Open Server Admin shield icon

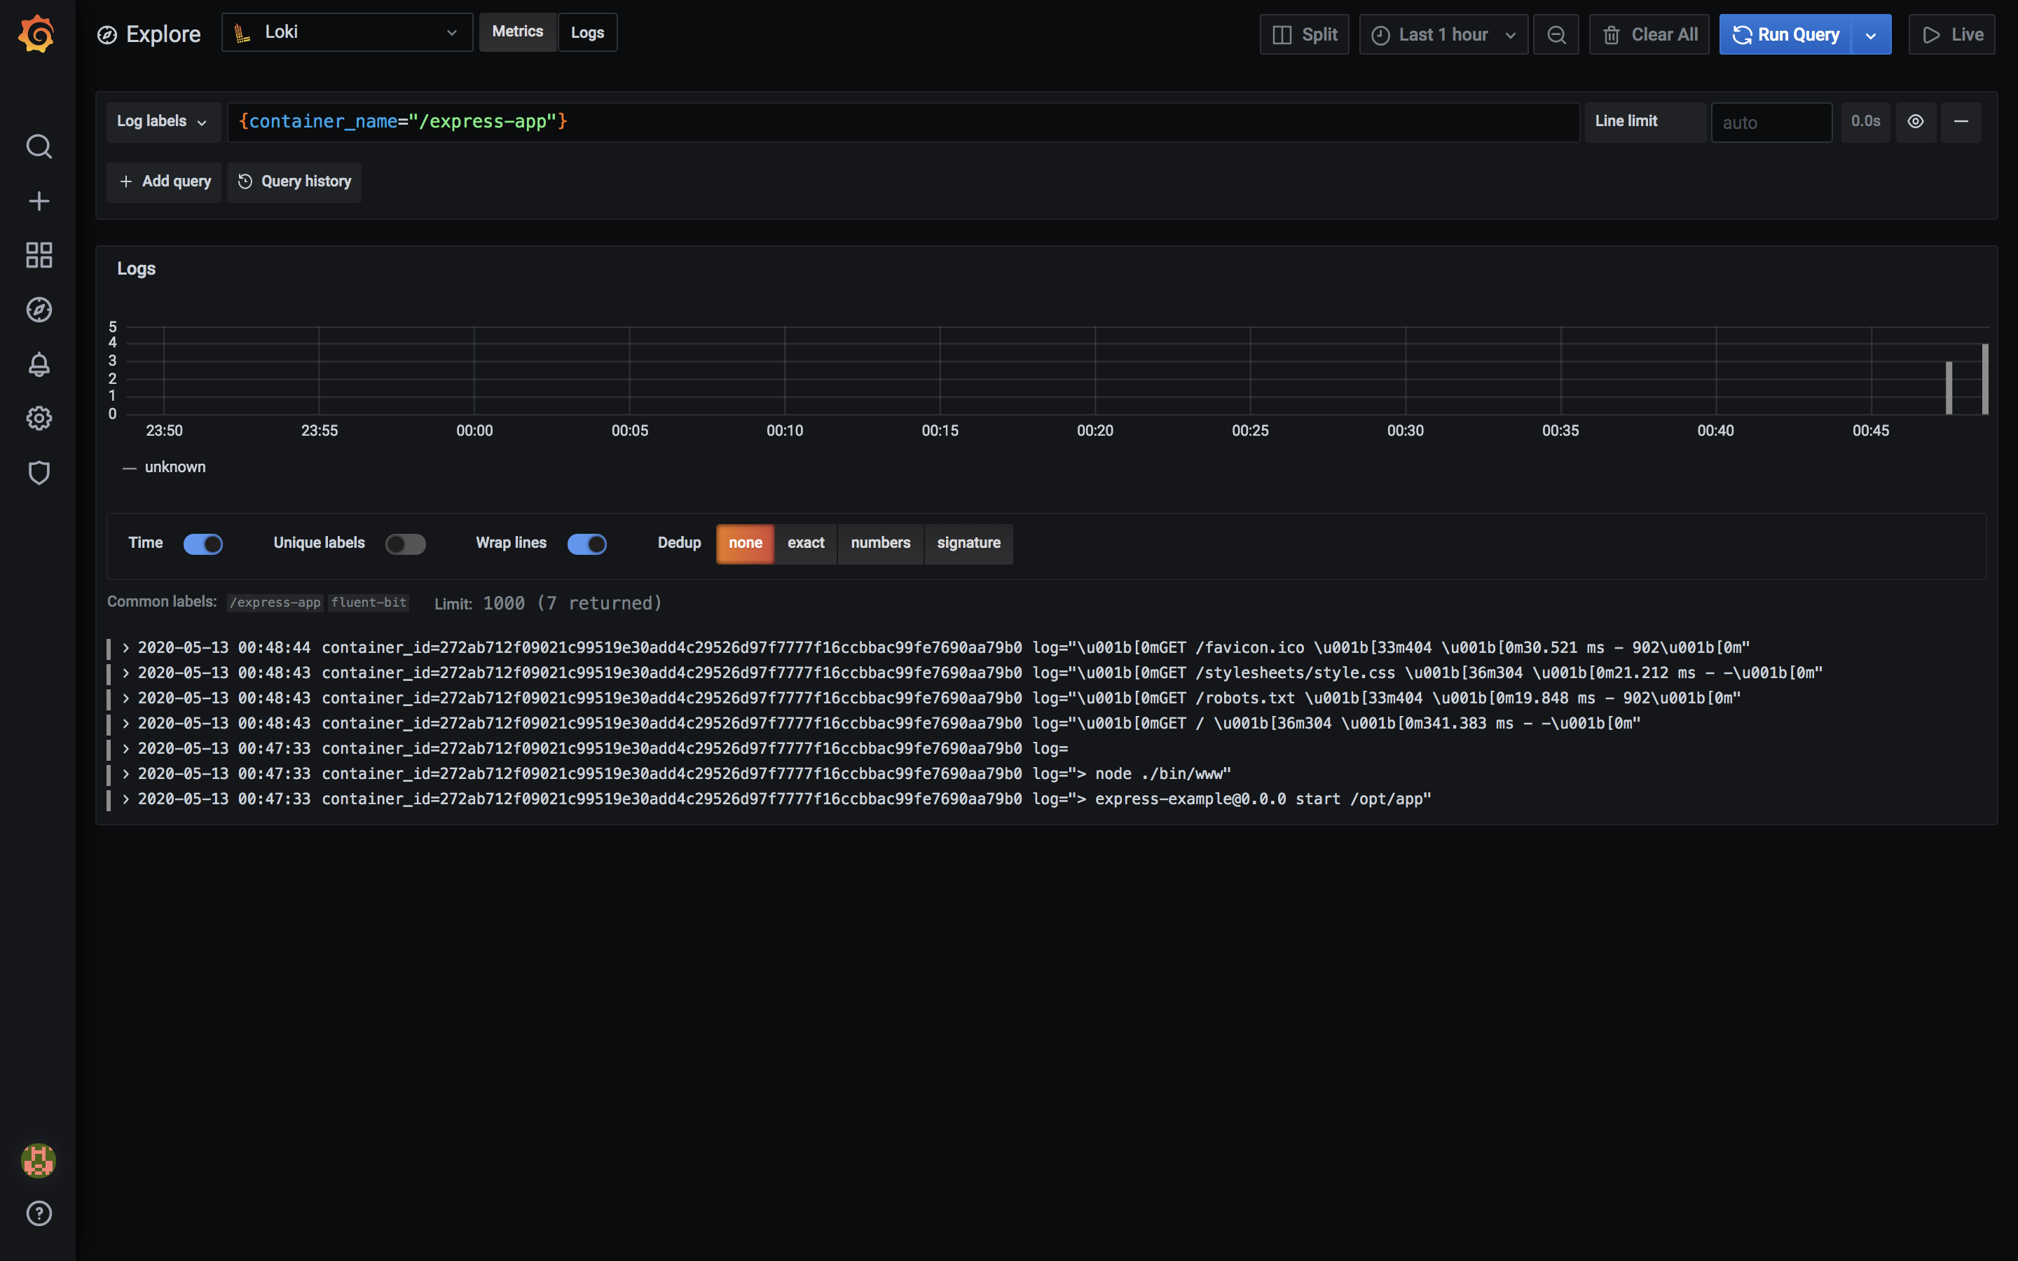click(x=39, y=473)
